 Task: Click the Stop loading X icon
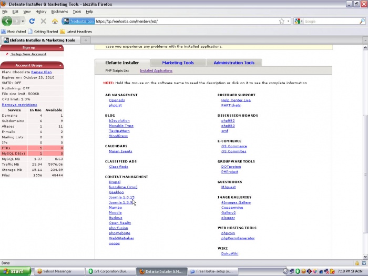click(43, 21)
